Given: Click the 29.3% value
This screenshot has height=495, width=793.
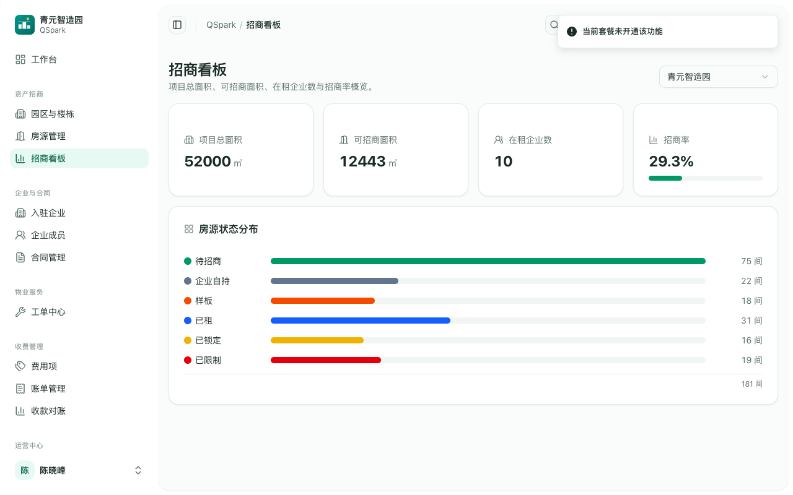Looking at the screenshot, I should [x=671, y=161].
